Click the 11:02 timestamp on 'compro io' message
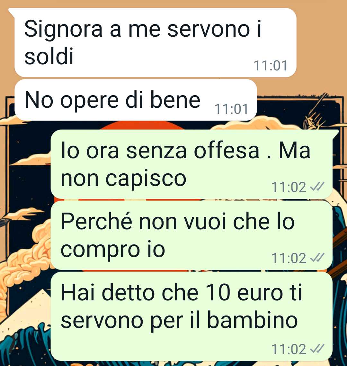The width and height of the screenshot is (347, 366). [x=289, y=258]
